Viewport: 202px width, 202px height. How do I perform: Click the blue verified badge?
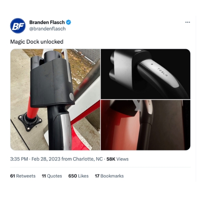pos(68,22)
